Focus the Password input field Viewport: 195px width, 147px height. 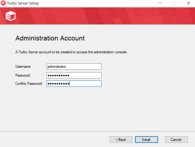point(74,75)
